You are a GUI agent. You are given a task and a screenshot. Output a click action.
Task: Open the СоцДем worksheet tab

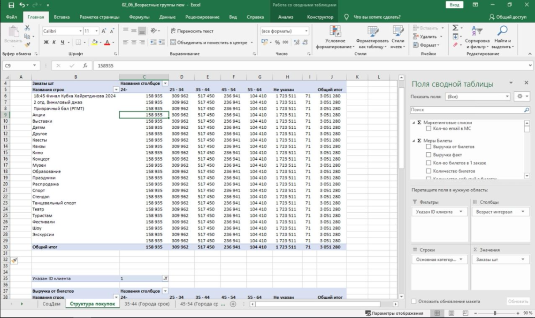(51, 304)
